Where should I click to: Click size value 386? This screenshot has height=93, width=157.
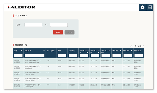tap(48, 85)
